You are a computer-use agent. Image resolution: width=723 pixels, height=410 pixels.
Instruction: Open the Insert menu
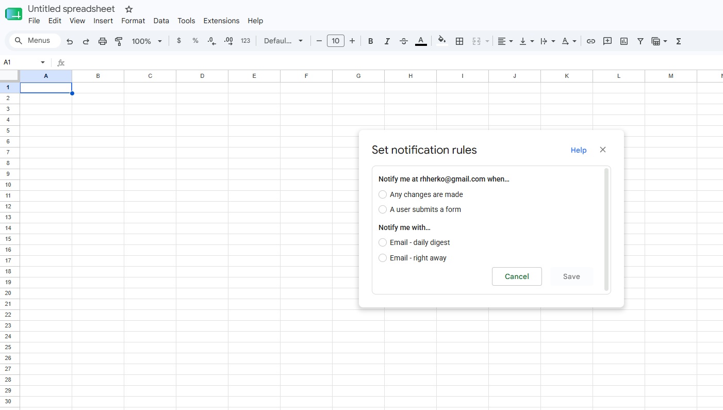pyautogui.click(x=103, y=21)
